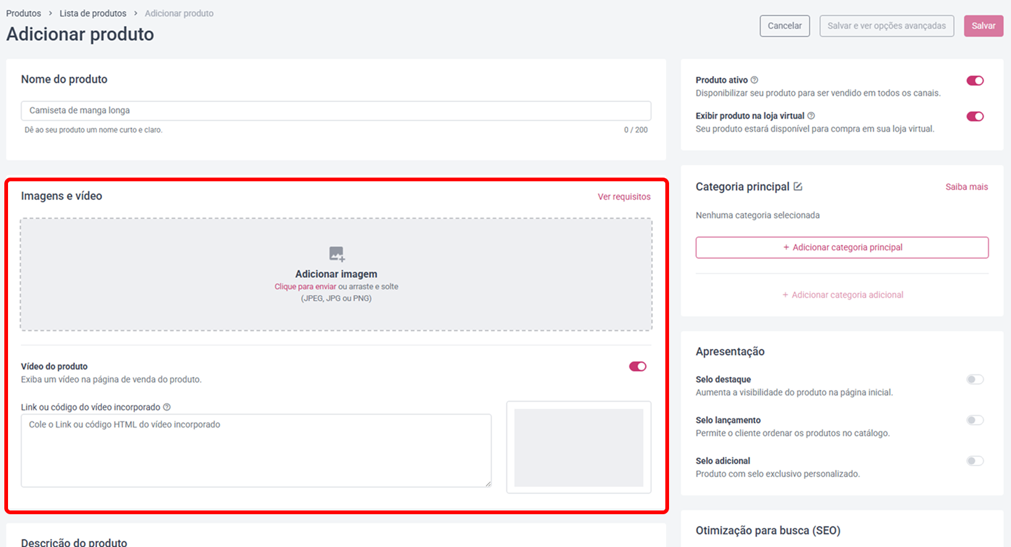The width and height of the screenshot is (1011, 547).
Task: Disable the Produto ativo toggle
Action: (x=975, y=80)
